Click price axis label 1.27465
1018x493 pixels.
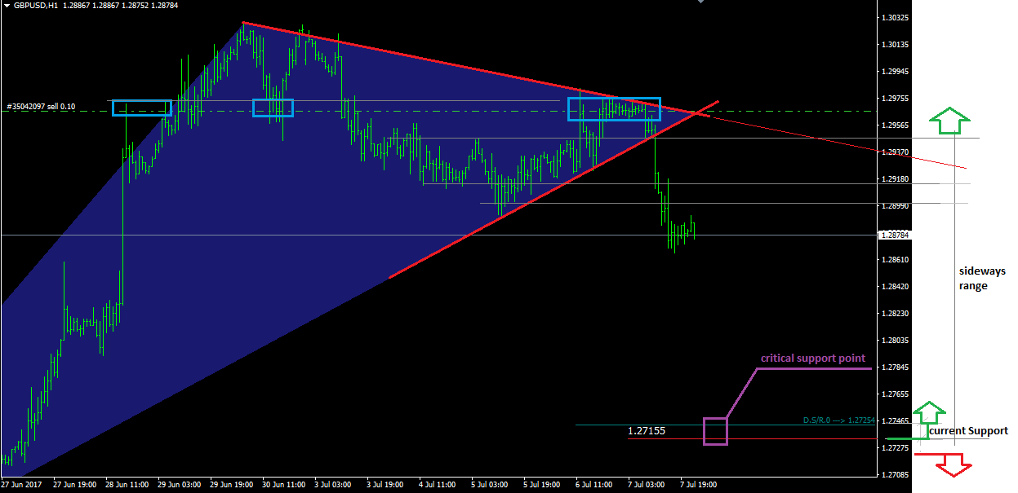click(896, 420)
